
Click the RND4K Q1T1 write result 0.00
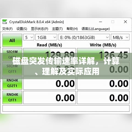click(x=103, y=97)
